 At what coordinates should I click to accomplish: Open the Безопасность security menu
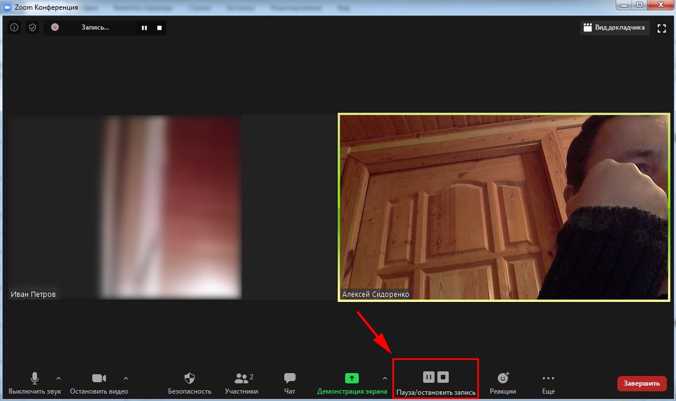190,383
